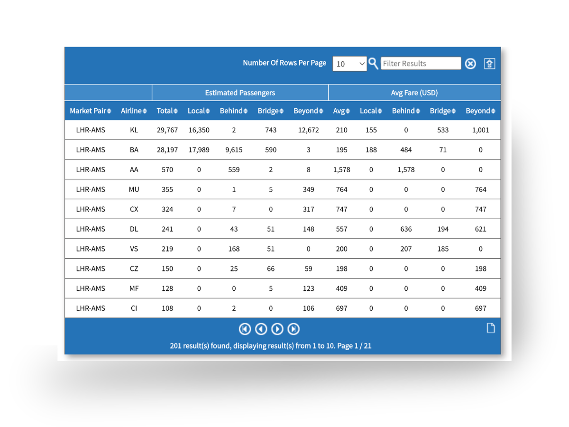Screen dimensions: 569x427
Task: Clear the filter with the X icon
Action: (470, 64)
